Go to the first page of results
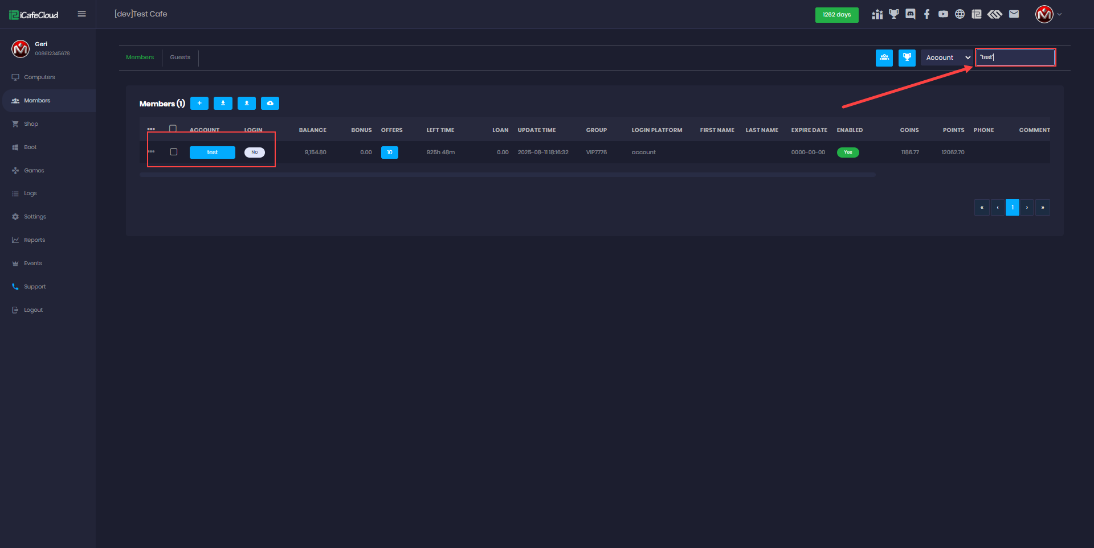The height and width of the screenshot is (548, 1094). pos(982,207)
